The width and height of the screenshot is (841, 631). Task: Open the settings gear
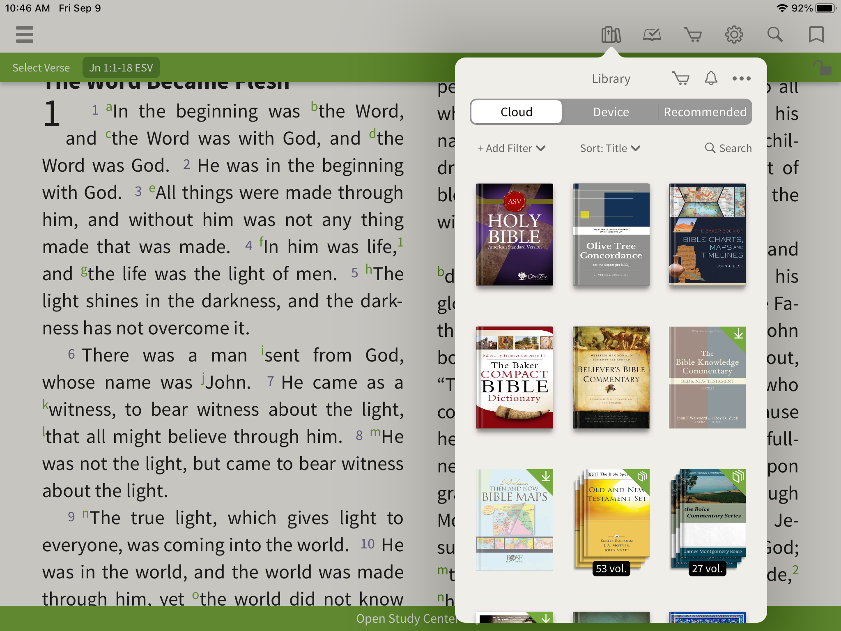pos(734,35)
